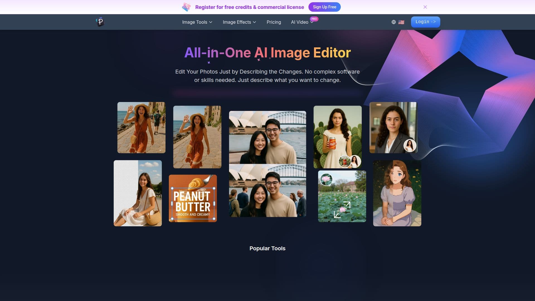Click the Pixfy 'P' logo icon

coord(100,22)
